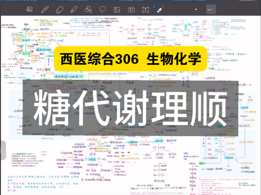Image resolution: width=261 pixels, height=195 pixels.
Task: Select the Pen tool
Action: [44, 10]
